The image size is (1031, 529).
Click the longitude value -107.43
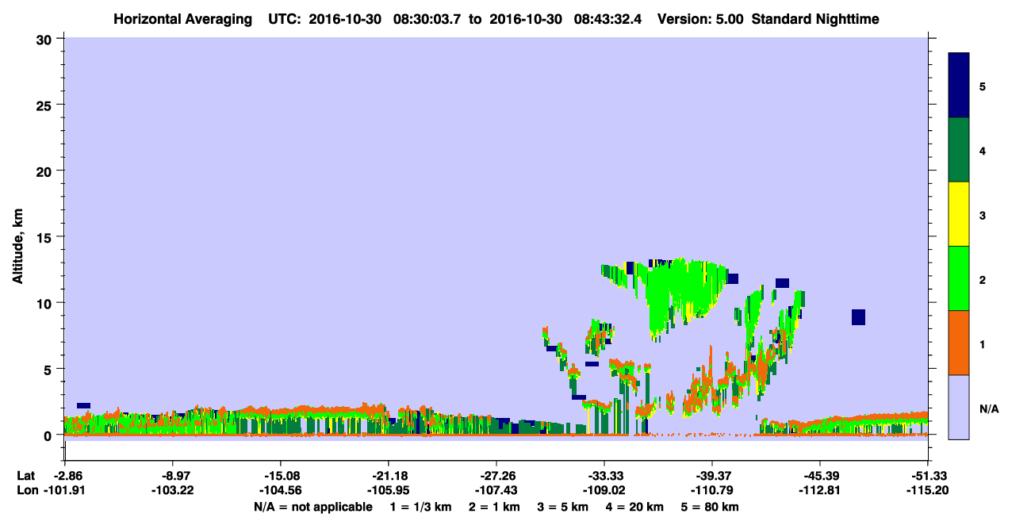pyautogui.click(x=496, y=490)
